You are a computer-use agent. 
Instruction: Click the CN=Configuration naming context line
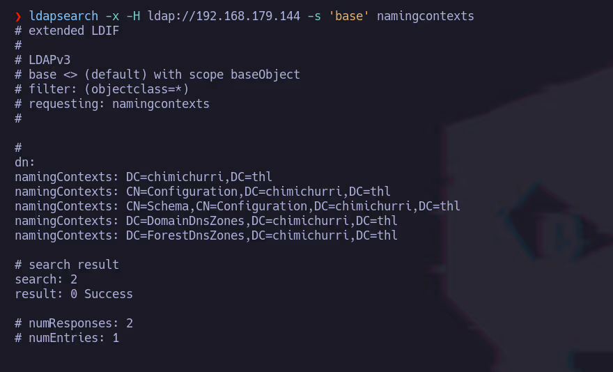[203, 192]
